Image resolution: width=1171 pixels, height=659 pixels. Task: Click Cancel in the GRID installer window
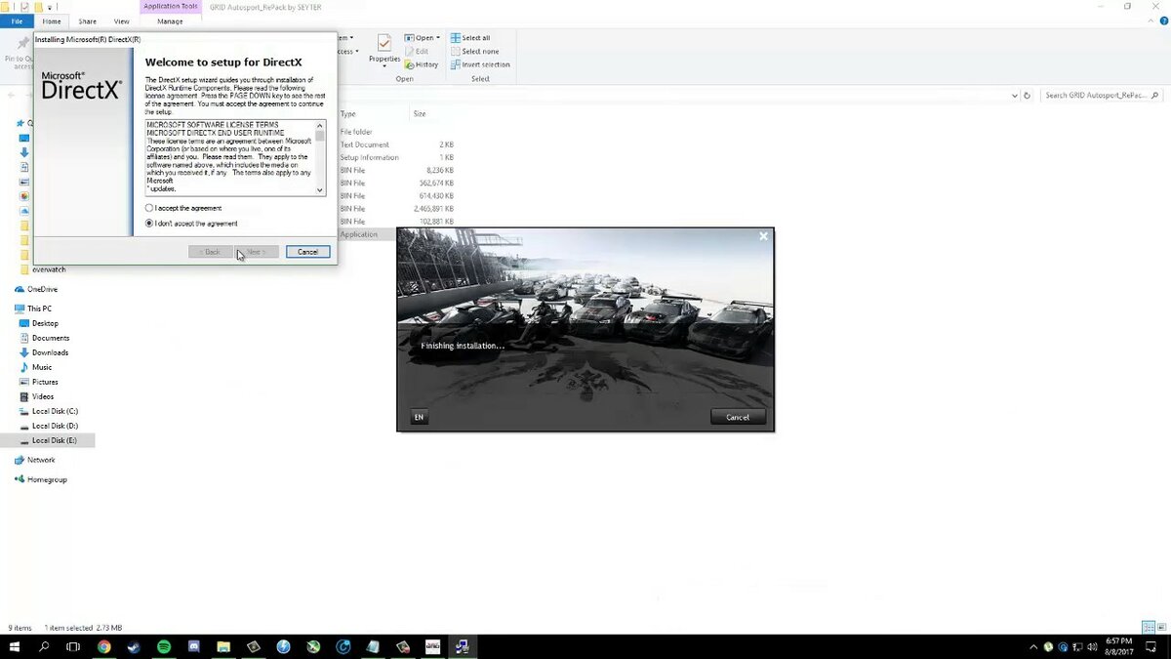(738, 417)
